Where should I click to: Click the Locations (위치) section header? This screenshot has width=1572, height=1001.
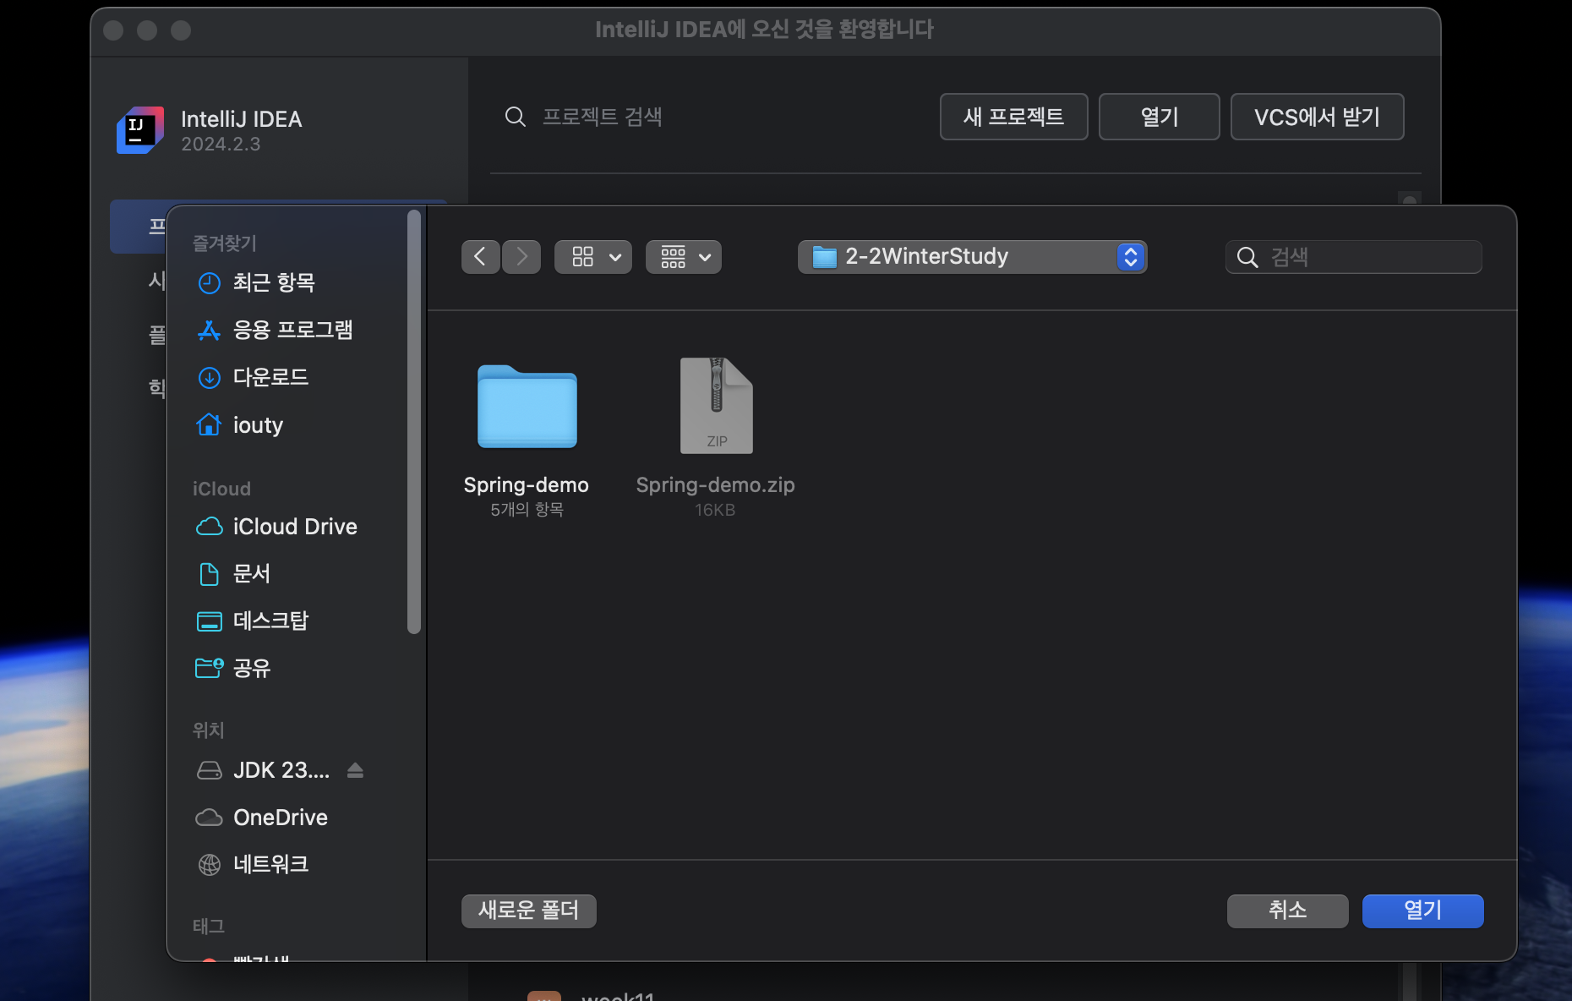pos(208,730)
